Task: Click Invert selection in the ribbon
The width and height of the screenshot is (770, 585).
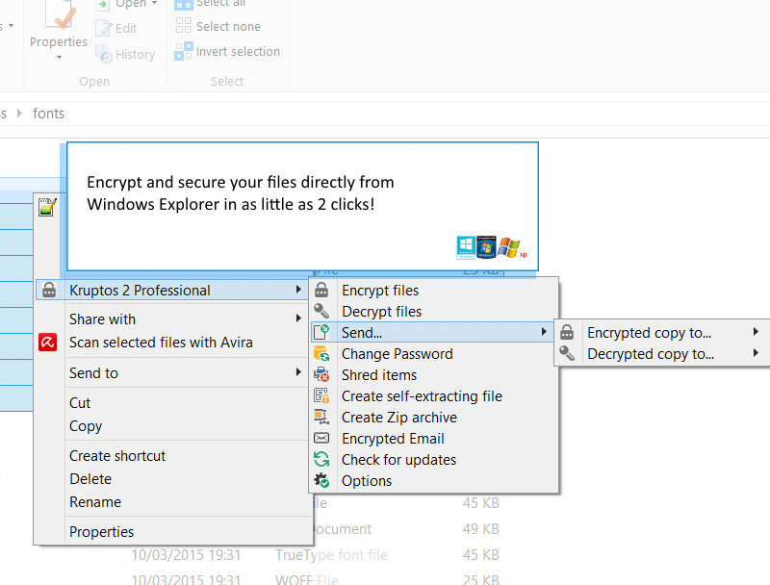Action: coord(237,52)
